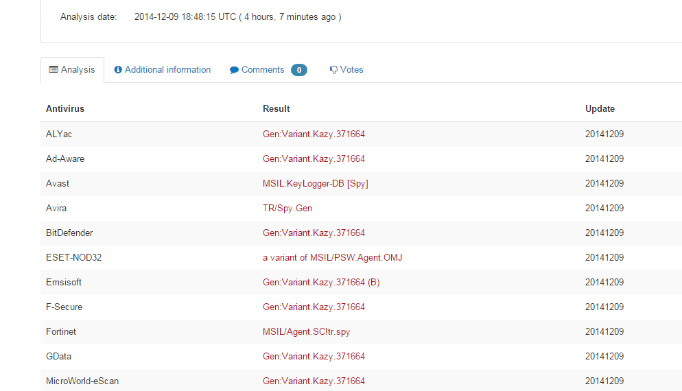Click Ad-Aware's Gen:Variant.Kazy.371664 result
682x391 pixels.
click(x=314, y=158)
